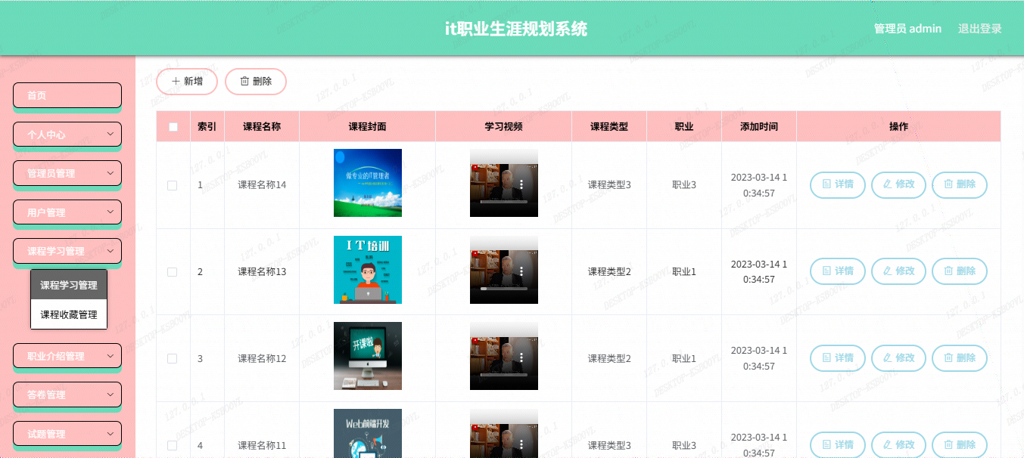Screen dimensions: 1024x458
Task: Expand the 用户管理 sidebar menu
Action: coord(67,212)
